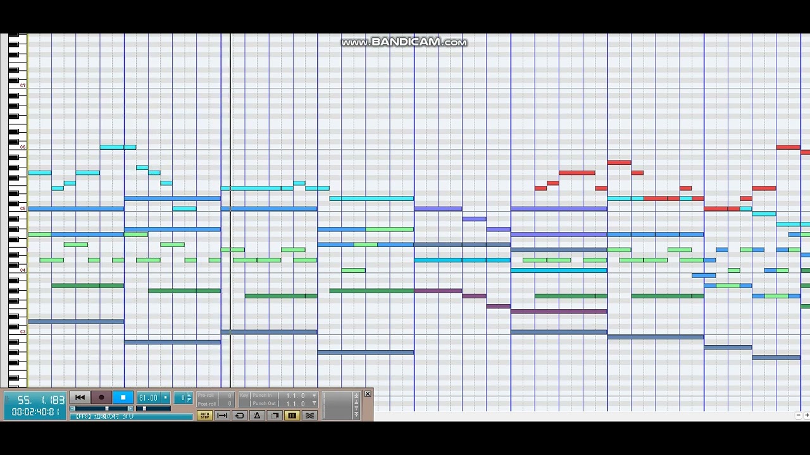Click the Key label in transport

click(244, 396)
